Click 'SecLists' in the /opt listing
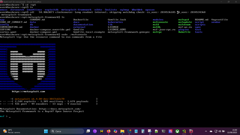The width and height of the screenshot is (240, 135). click(111, 10)
